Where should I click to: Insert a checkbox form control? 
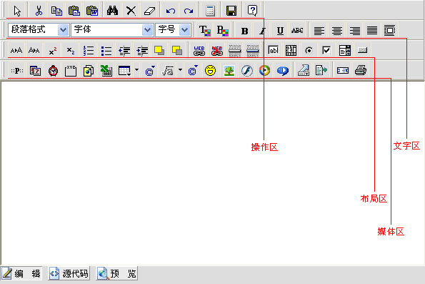pyautogui.click(x=326, y=50)
